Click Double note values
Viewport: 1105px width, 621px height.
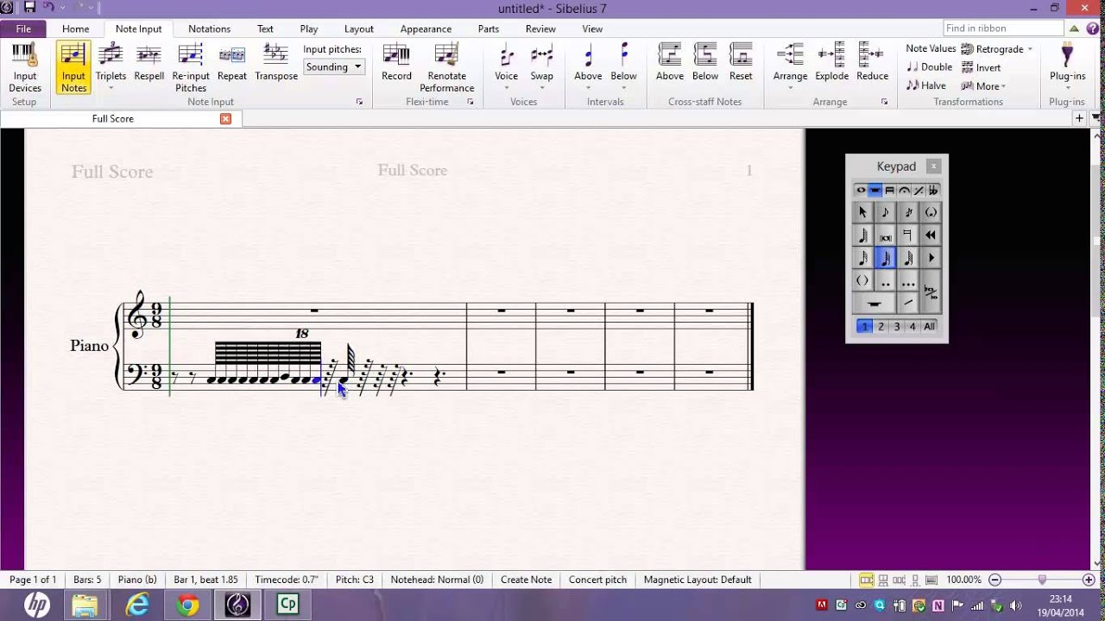tap(929, 67)
